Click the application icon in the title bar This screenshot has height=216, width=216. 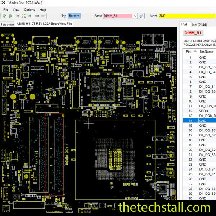pos(3,3)
